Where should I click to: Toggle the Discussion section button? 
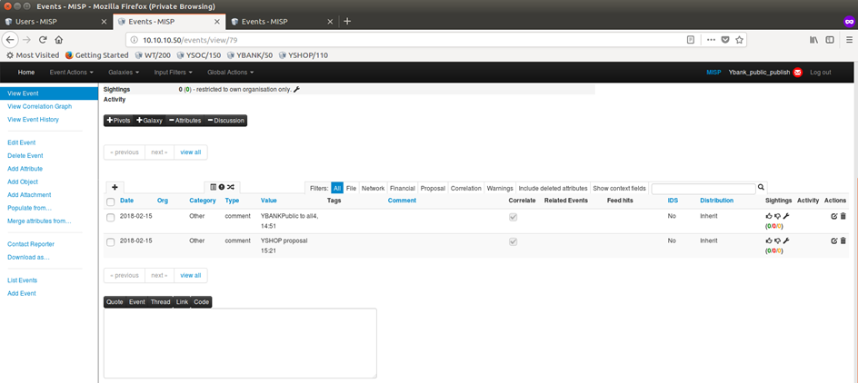click(x=226, y=120)
